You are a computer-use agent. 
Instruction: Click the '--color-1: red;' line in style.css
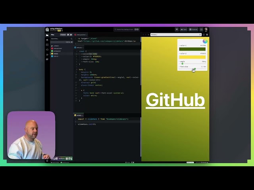click(x=89, y=54)
